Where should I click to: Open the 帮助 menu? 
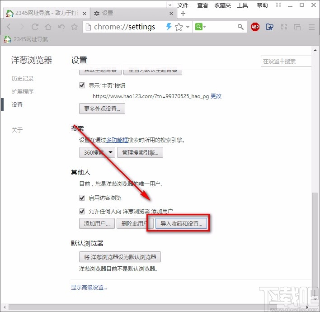tap(262, 5)
